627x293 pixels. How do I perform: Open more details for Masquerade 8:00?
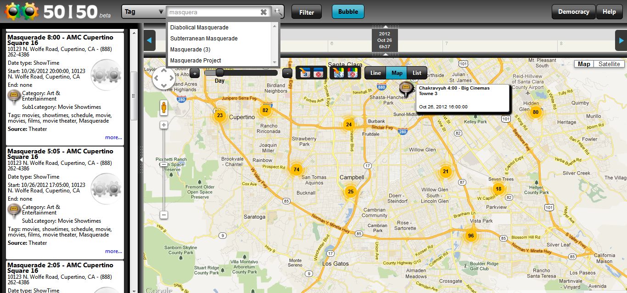coord(113,137)
